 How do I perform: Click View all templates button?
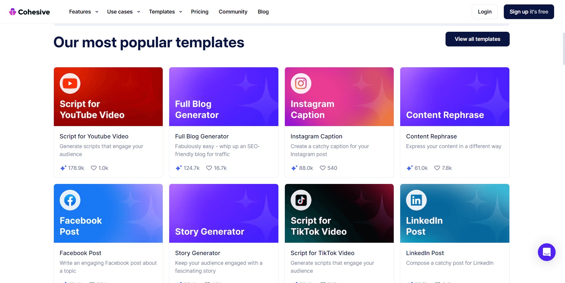(478, 39)
